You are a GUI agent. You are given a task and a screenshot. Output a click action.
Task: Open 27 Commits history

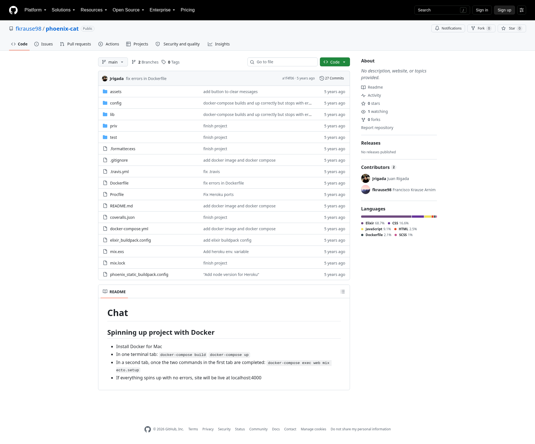[x=332, y=78]
